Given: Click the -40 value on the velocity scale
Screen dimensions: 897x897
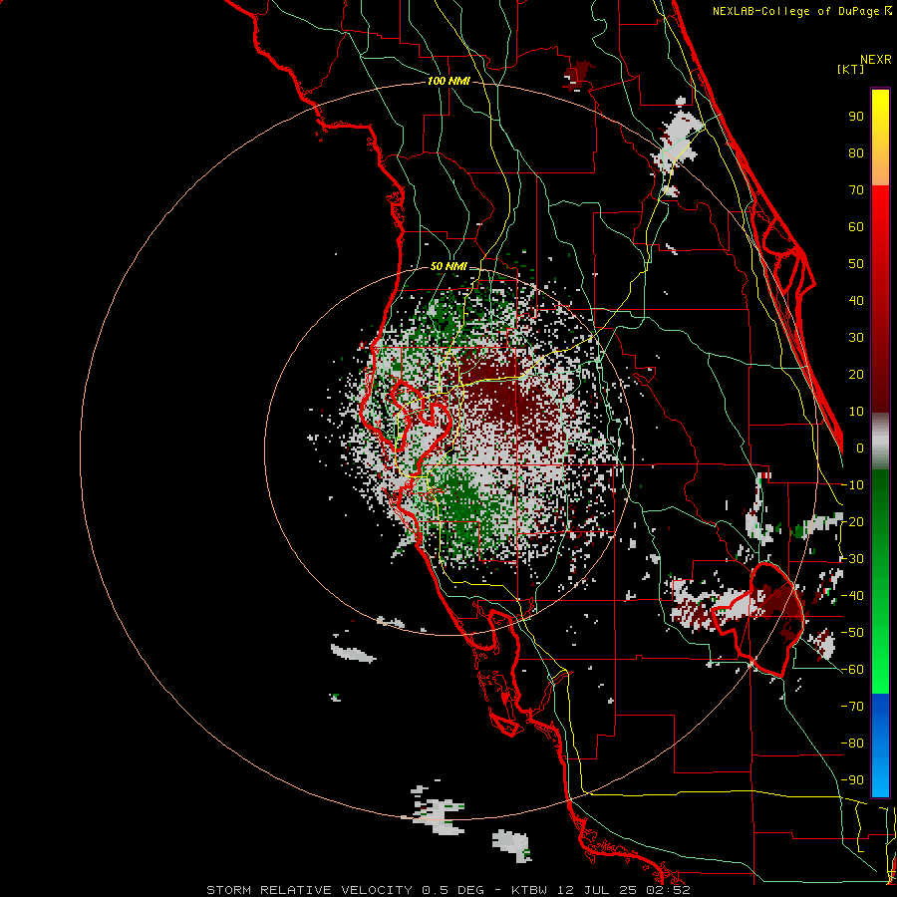Looking at the screenshot, I should pyautogui.click(x=852, y=596).
